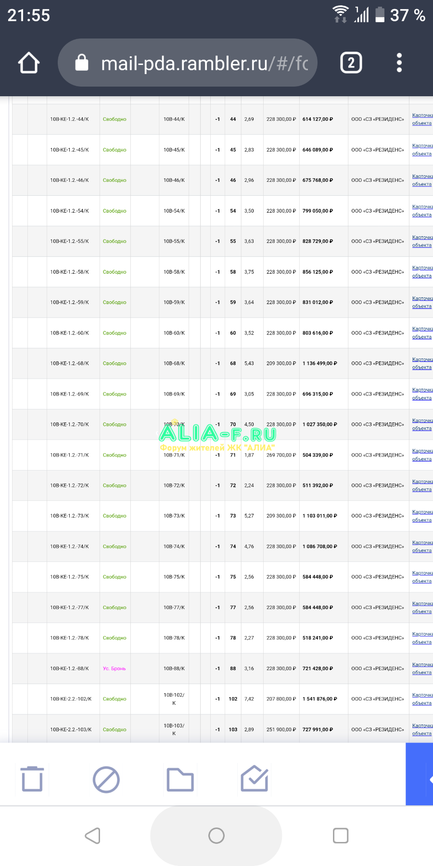Tap the cell 10В-77/К

coord(174,608)
